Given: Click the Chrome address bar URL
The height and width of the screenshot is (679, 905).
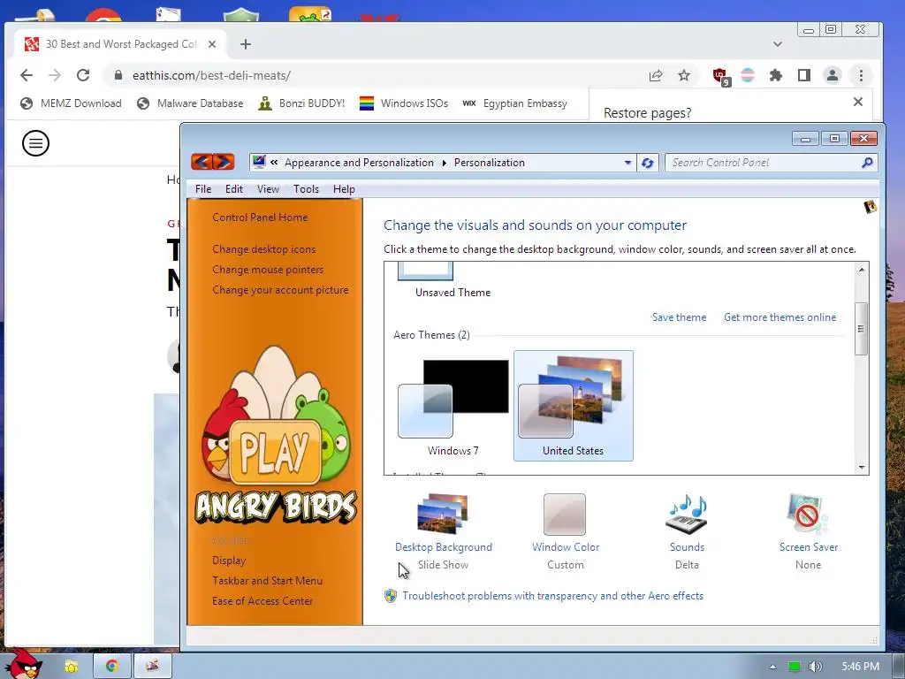Looking at the screenshot, I should (x=211, y=75).
